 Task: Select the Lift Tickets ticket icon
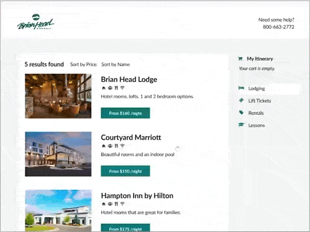pos(241,100)
